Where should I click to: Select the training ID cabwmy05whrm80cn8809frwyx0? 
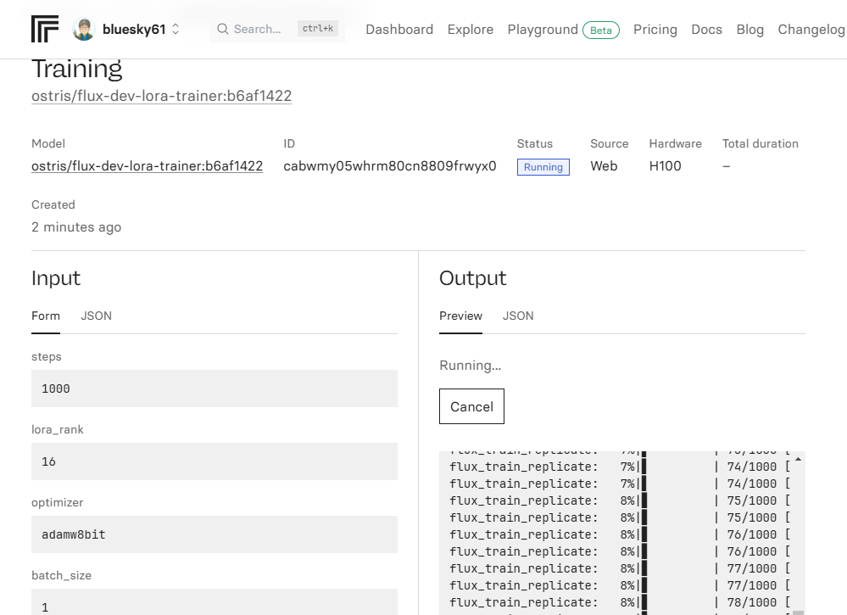[390, 166]
